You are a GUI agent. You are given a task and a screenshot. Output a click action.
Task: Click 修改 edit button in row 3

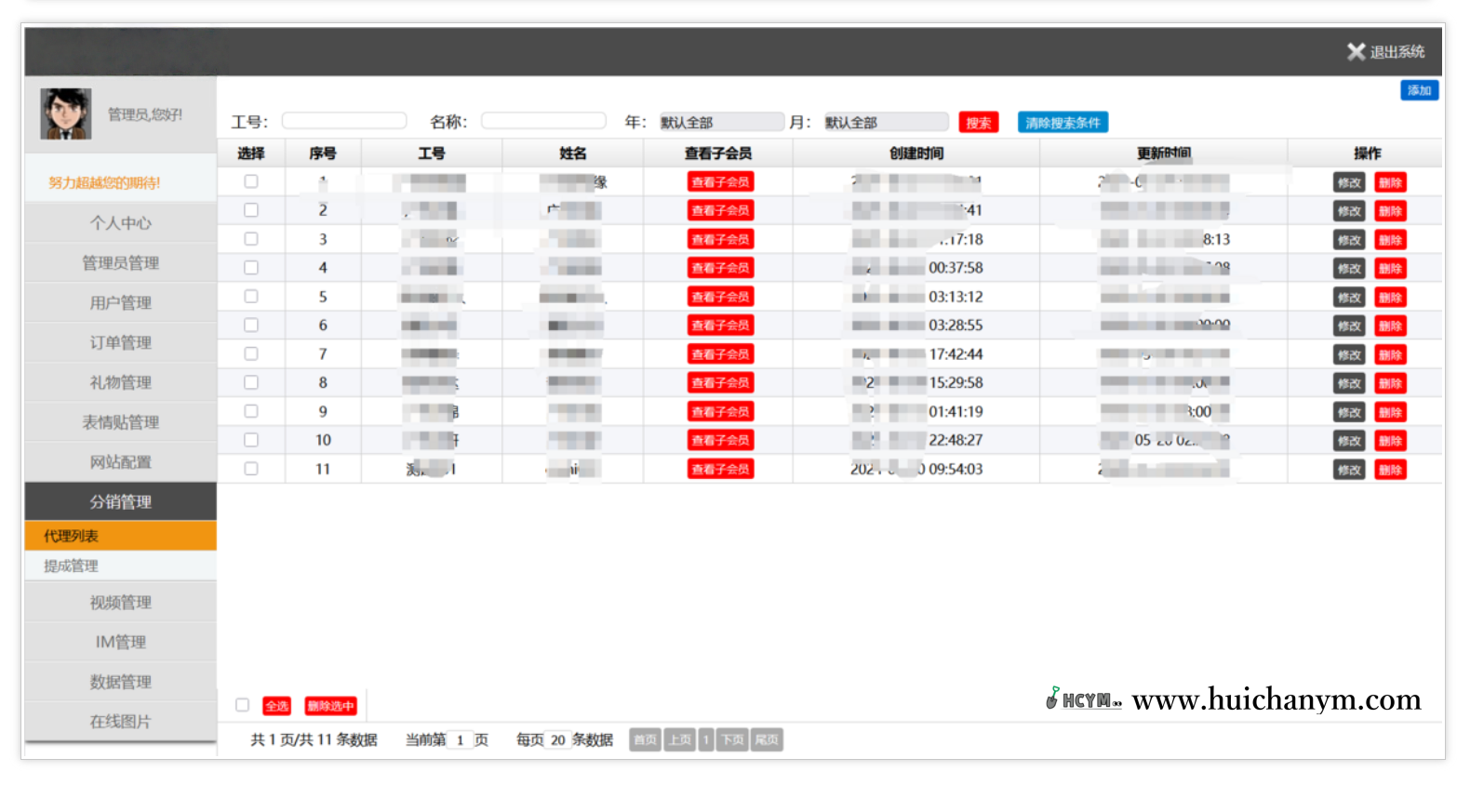1348,240
